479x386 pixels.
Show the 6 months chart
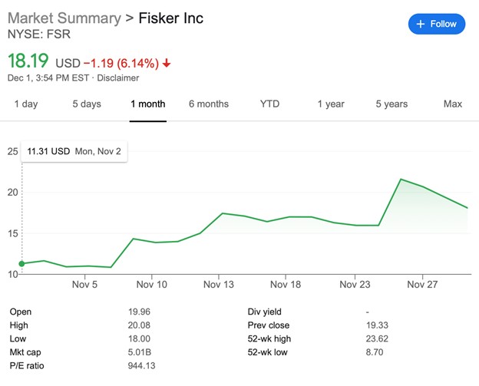209,104
